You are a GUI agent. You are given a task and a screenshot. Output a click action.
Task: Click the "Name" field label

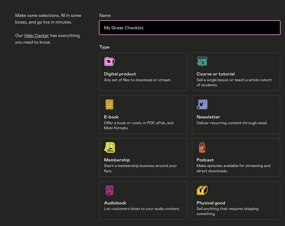[x=105, y=16]
